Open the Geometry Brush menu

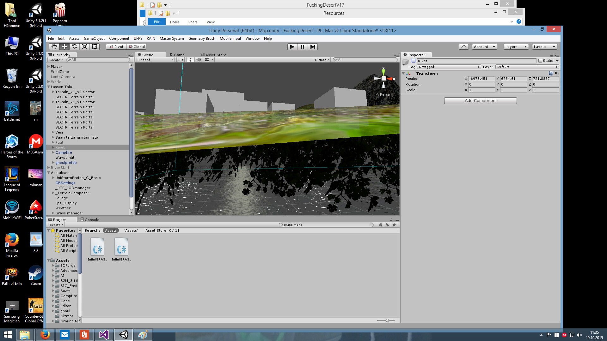tap(201, 38)
